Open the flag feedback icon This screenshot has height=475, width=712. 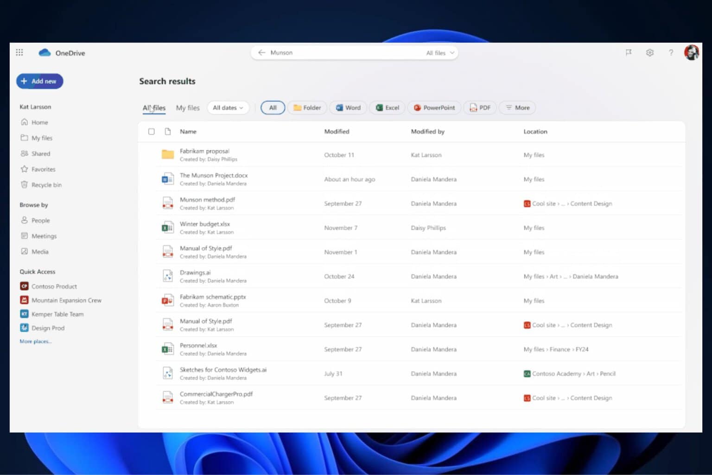tap(629, 52)
